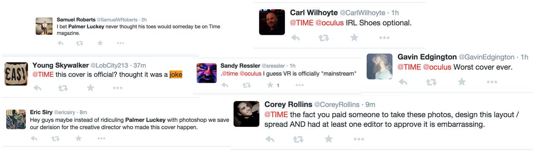View Sandy Ressler's avatar picture
This screenshot has height=153, width=533.
point(207,73)
